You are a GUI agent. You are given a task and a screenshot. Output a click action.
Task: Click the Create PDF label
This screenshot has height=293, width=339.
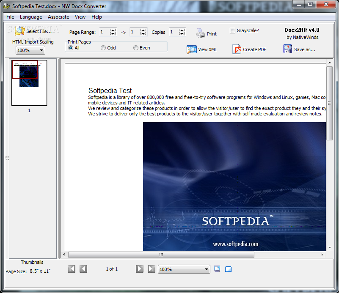(255, 49)
